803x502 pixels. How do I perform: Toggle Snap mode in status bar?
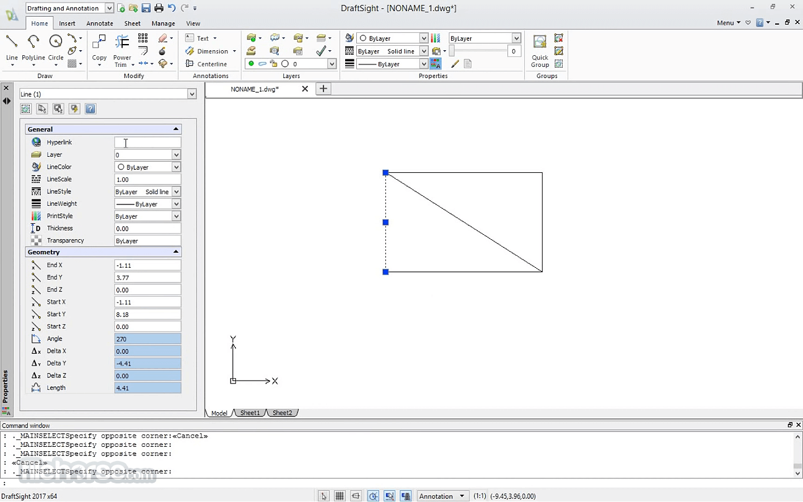323,496
